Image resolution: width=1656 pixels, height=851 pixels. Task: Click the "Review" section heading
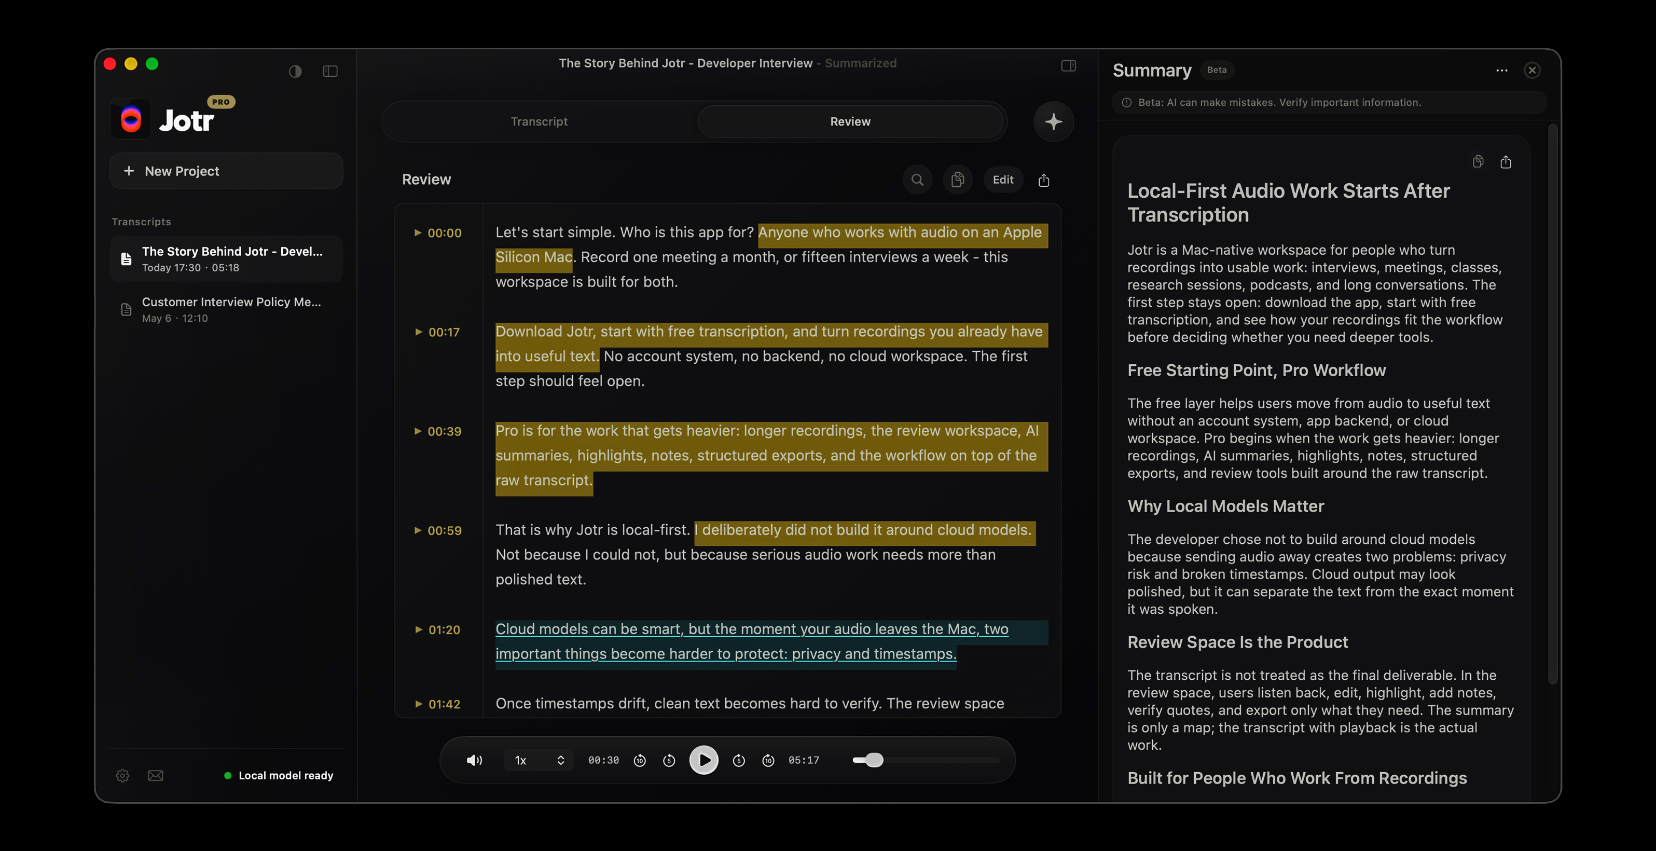(x=426, y=180)
